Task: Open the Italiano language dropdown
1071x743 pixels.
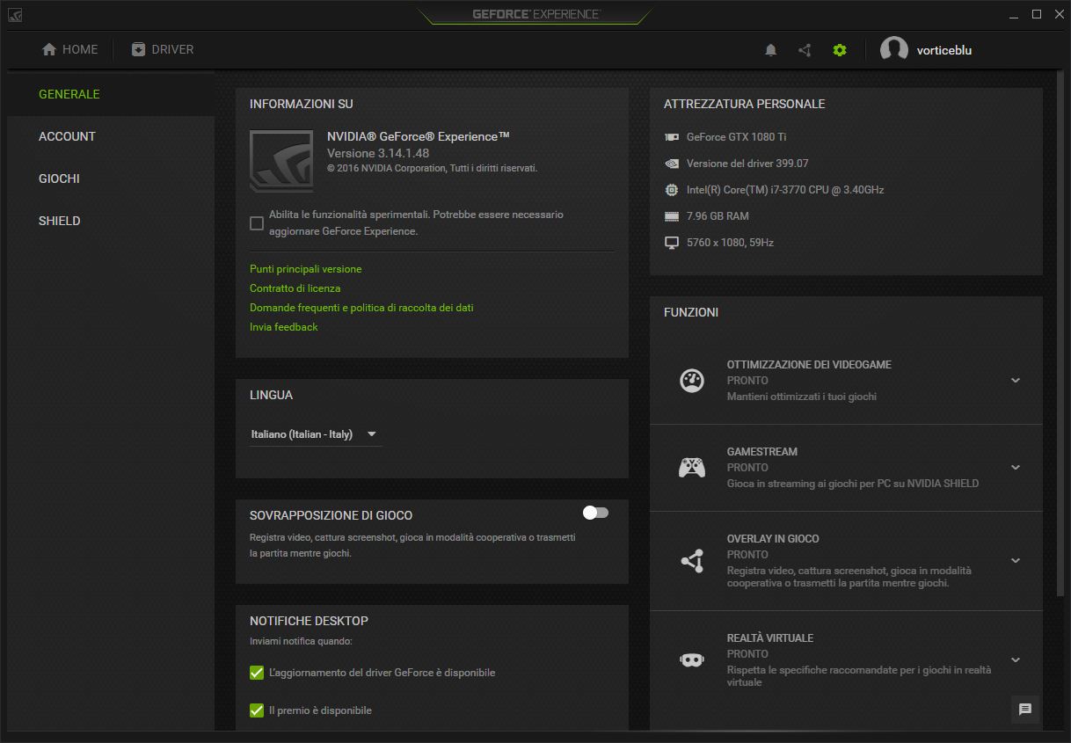Action: click(315, 434)
